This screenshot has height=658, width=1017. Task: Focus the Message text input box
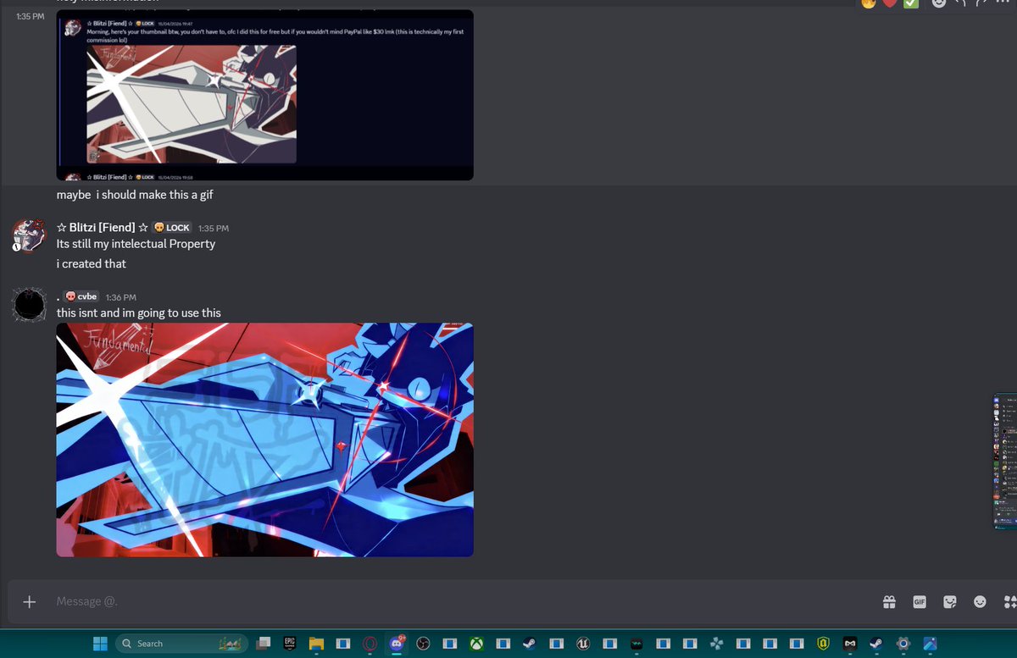(458, 601)
